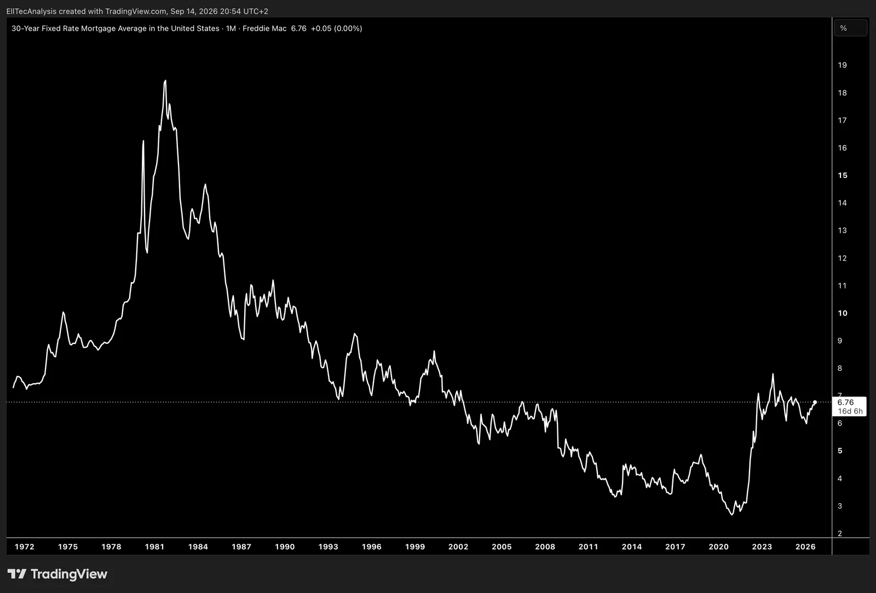Click the 1996 year label
The width and height of the screenshot is (876, 593).
372,546
